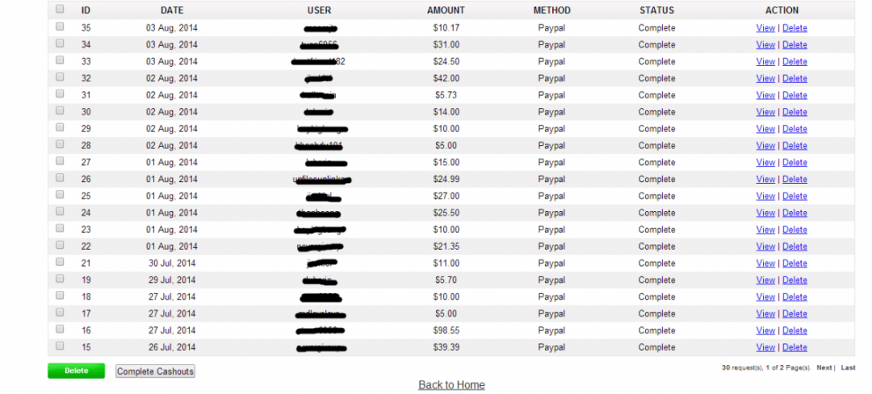Delete request ID 22 for $21.35
Image resolution: width=872 pixels, height=394 pixels.
[x=794, y=247]
